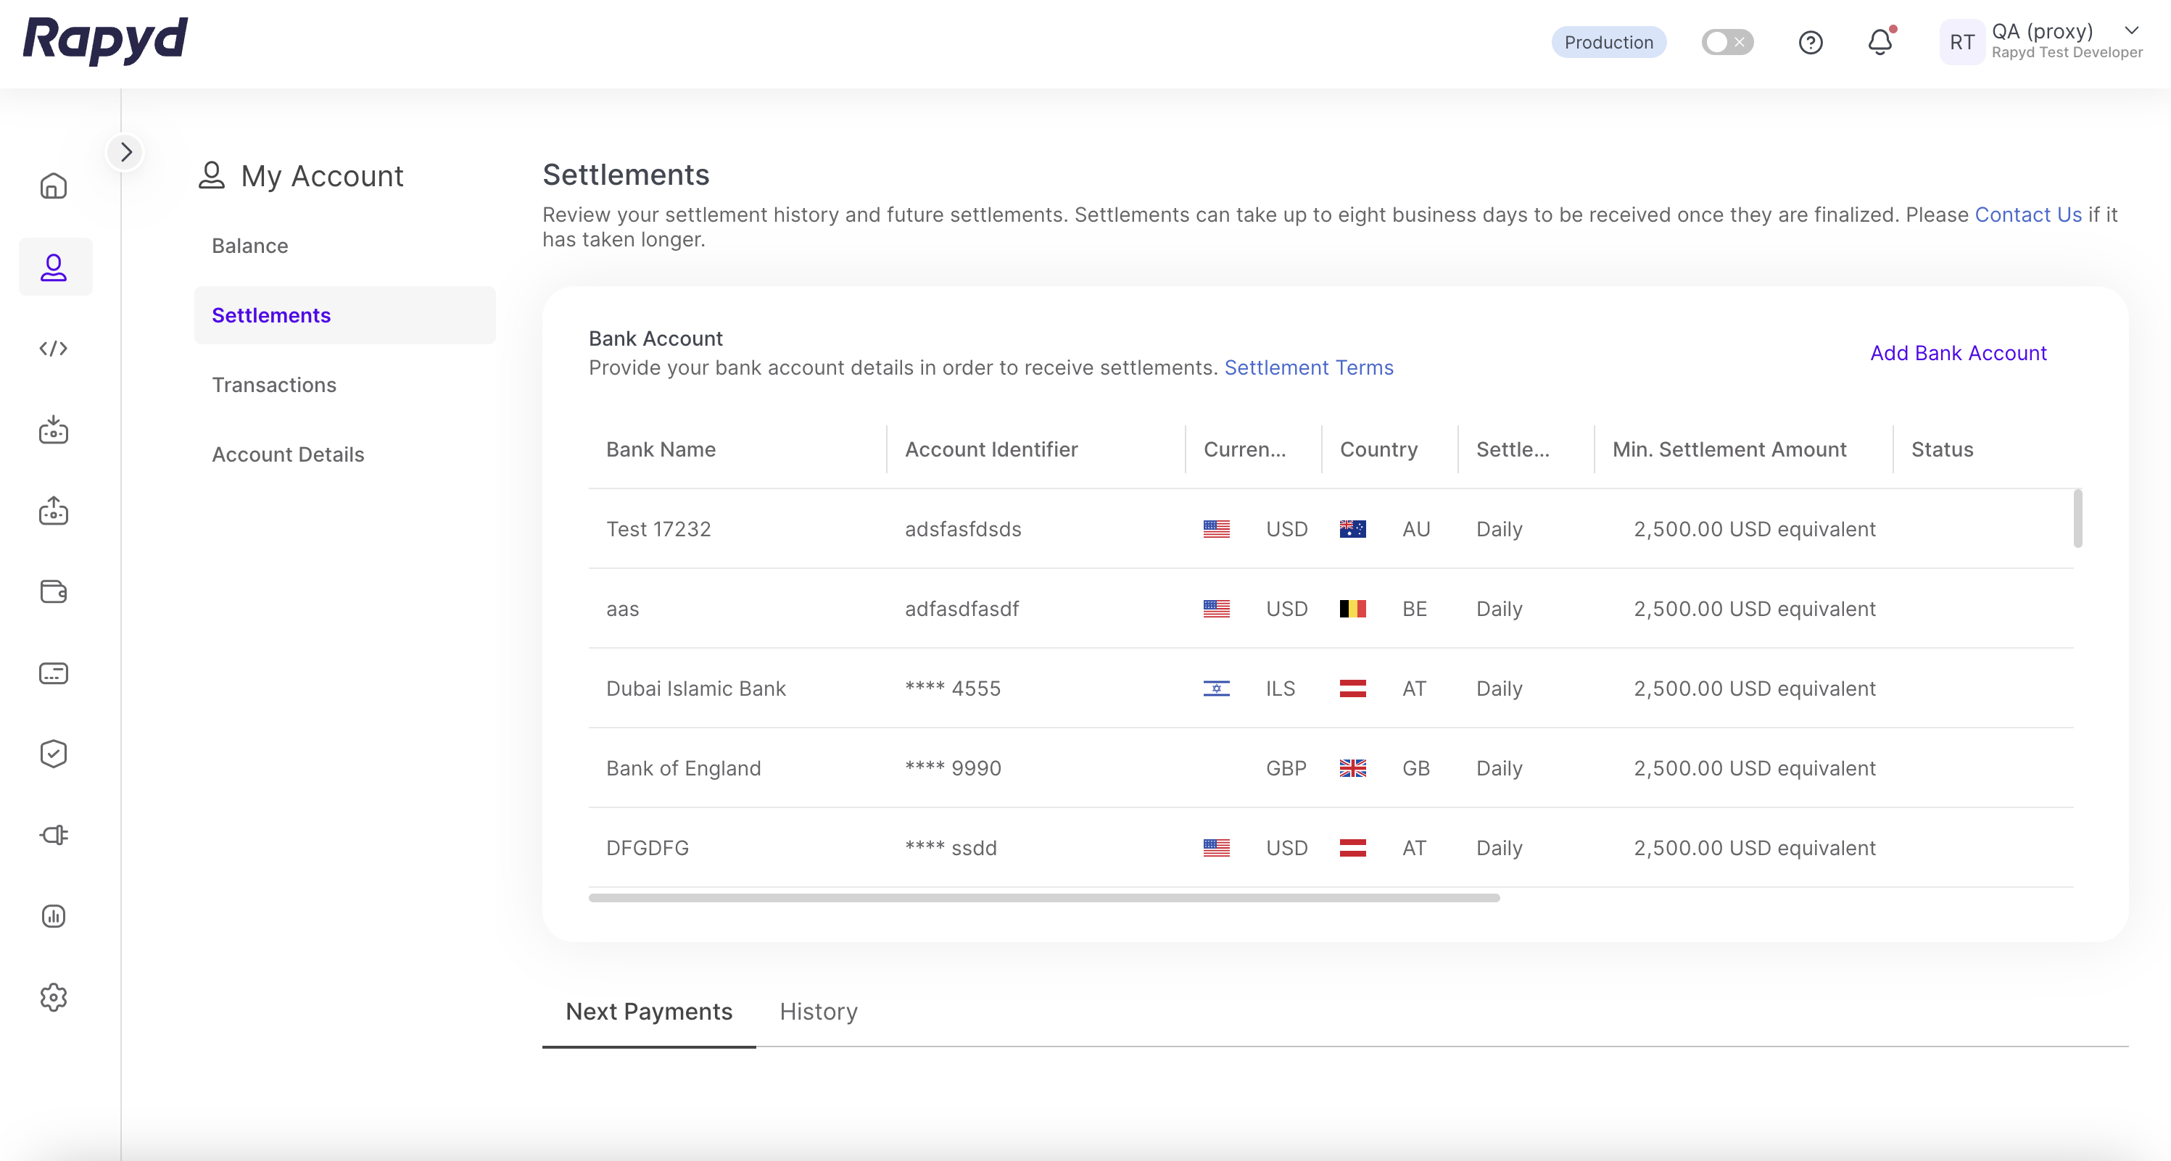Screen dimensions: 2171x1161
Task: Open the Developers code icon
Action: (54, 348)
